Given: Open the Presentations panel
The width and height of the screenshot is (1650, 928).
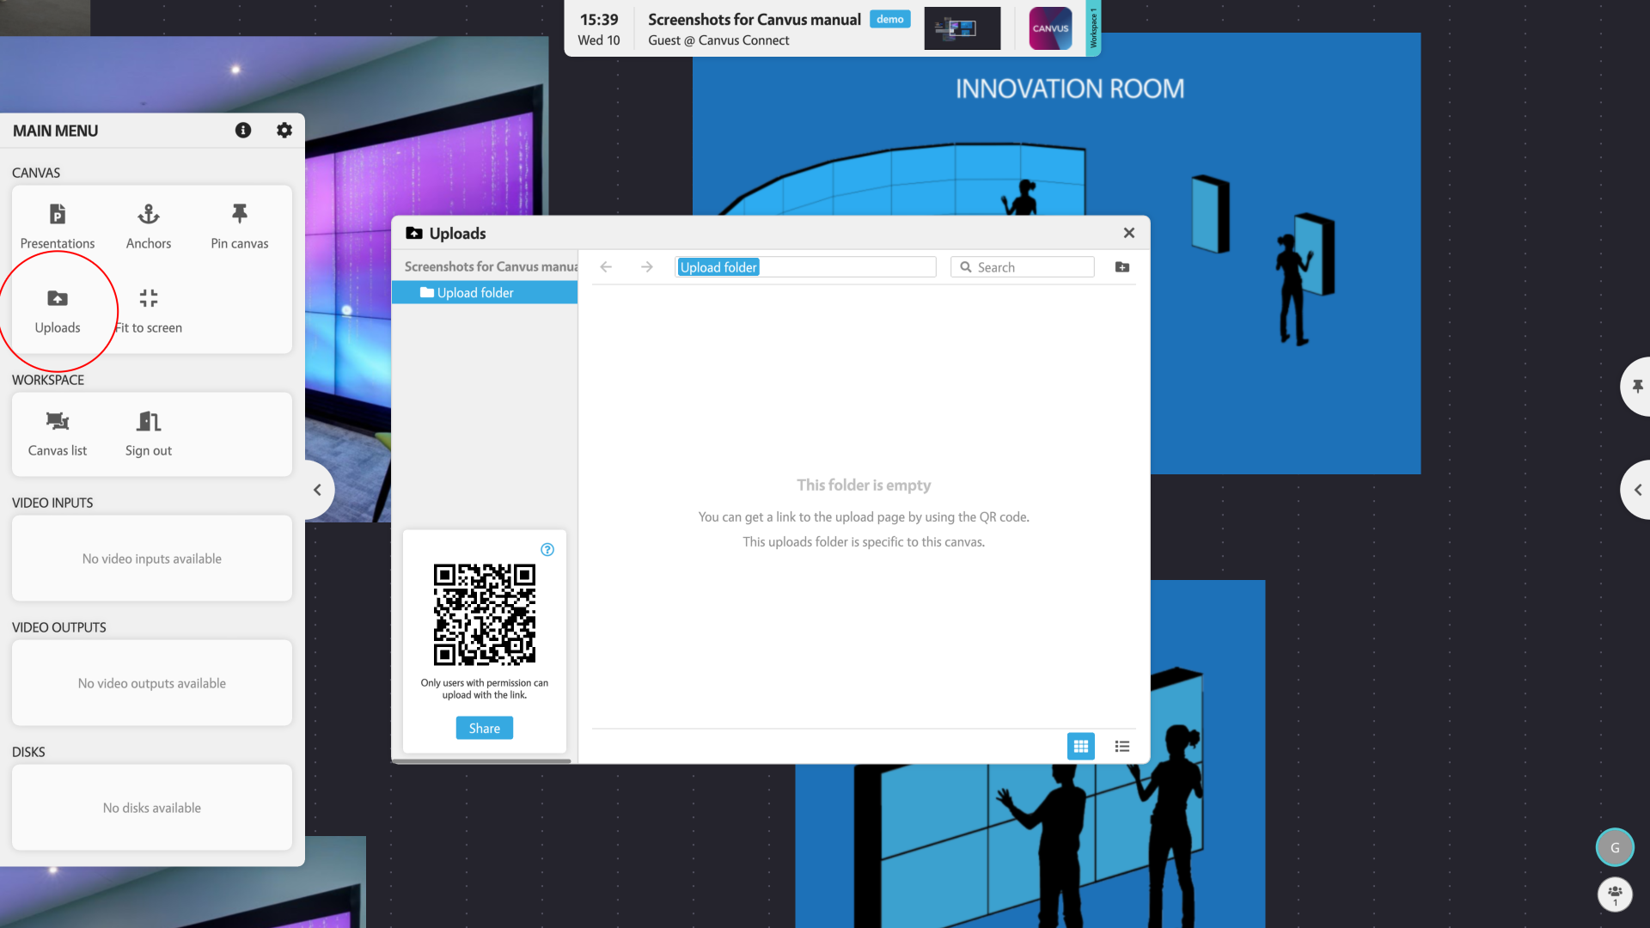Looking at the screenshot, I should pos(57,225).
